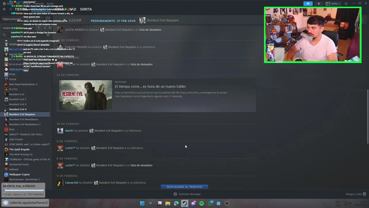The height and width of the screenshot is (208, 369).
Task: Click DESPLAZARSE AL PRINCIPIO button
Action: click(184, 187)
